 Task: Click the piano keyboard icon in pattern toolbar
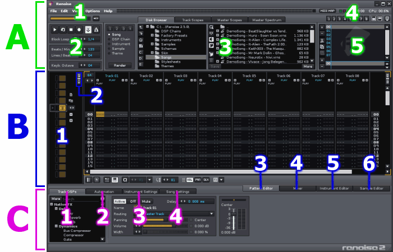115,180
